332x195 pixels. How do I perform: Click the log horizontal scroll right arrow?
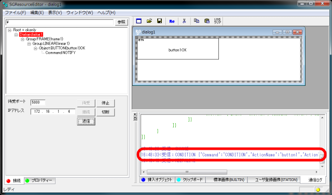pos(316,172)
